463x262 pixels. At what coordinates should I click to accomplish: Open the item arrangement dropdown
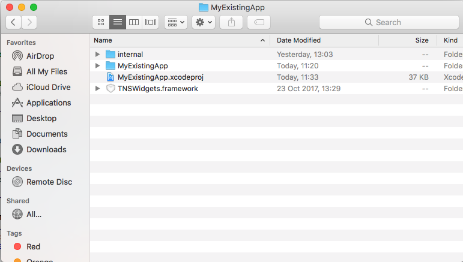pos(176,22)
